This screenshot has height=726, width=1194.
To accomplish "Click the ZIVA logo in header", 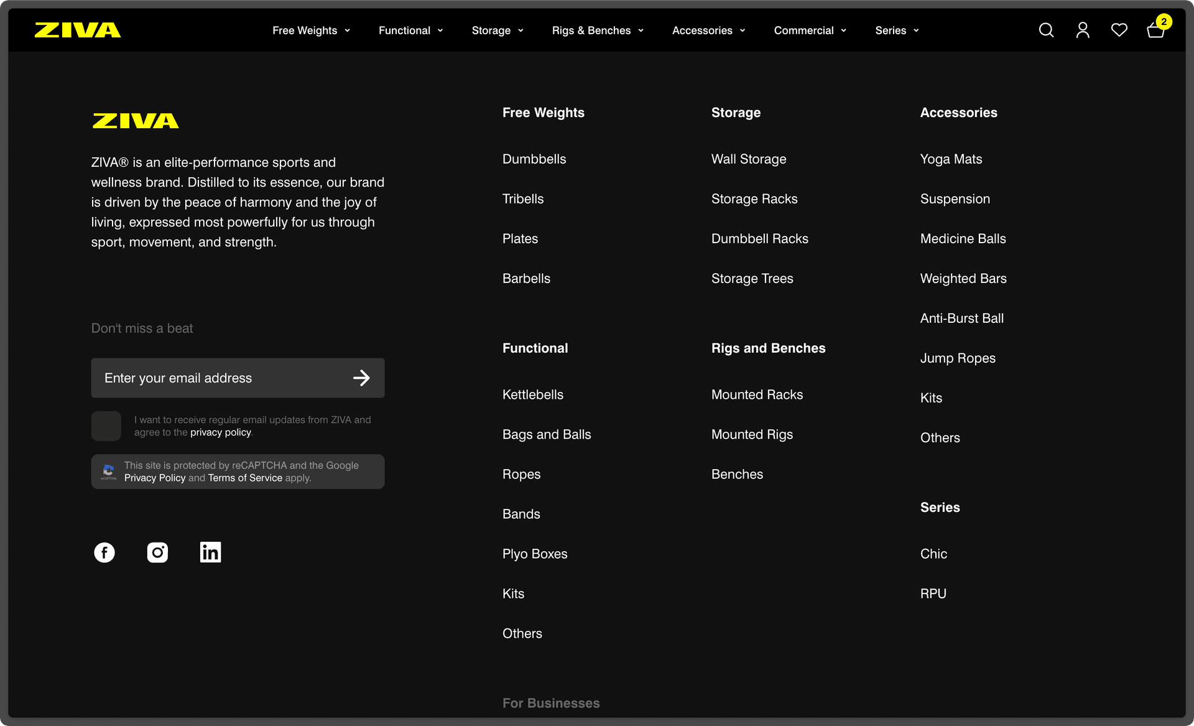I will [78, 30].
